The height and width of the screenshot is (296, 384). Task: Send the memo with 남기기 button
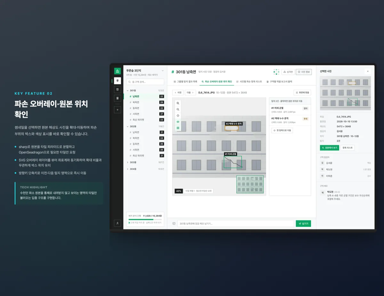pyautogui.click(x=303, y=223)
